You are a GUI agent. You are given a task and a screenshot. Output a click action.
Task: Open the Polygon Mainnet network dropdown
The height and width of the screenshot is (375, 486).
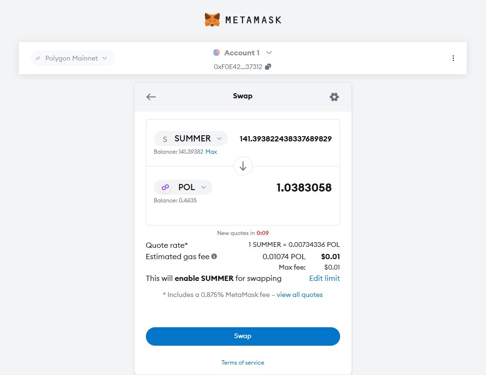(72, 58)
